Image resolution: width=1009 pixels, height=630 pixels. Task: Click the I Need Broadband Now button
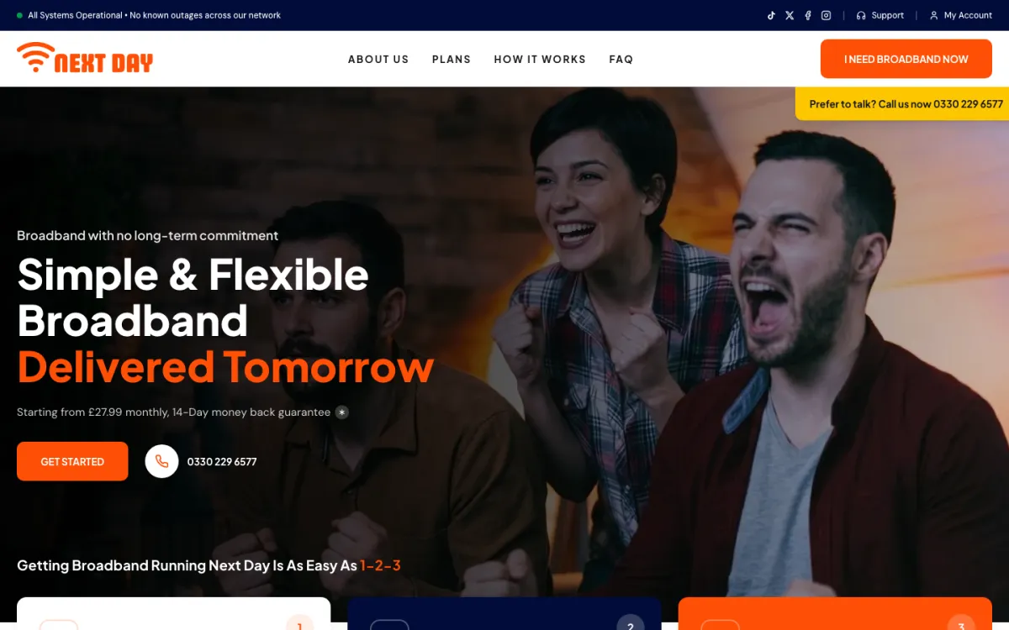pyautogui.click(x=906, y=59)
